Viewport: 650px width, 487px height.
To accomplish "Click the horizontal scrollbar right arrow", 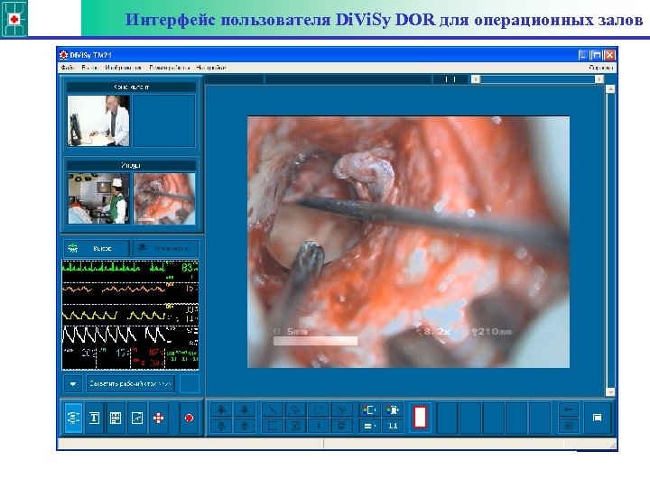I will coord(599,79).
